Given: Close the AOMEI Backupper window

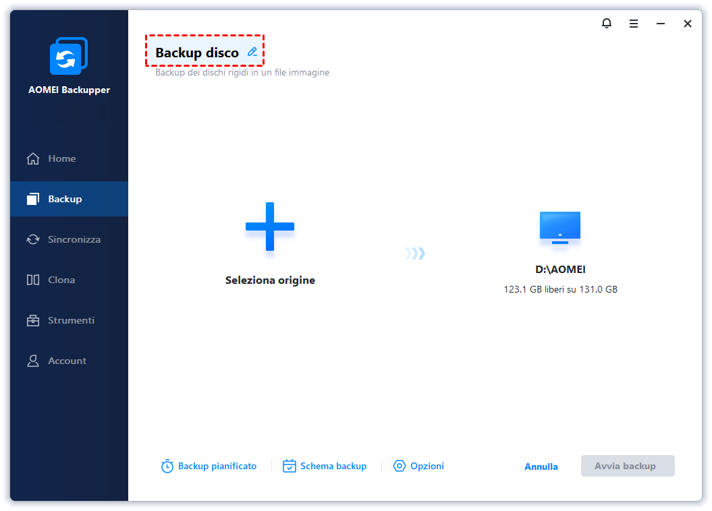Looking at the screenshot, I should [x=688, y=24].
